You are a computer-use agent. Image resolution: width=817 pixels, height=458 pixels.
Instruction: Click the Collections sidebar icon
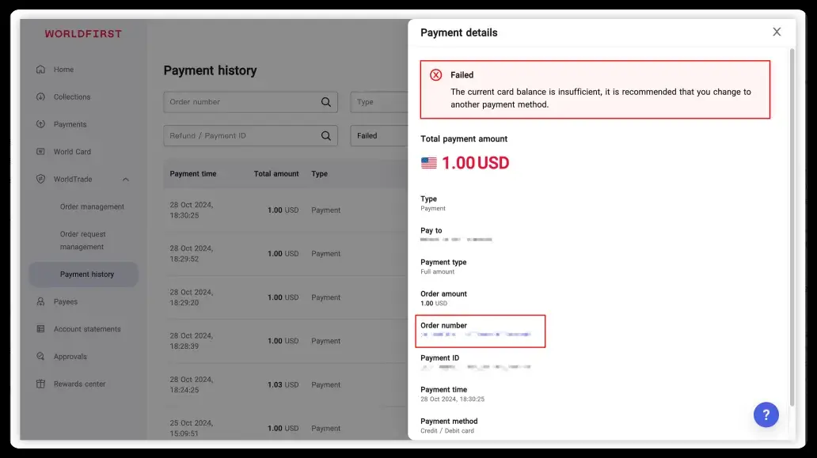pos(40,97)
